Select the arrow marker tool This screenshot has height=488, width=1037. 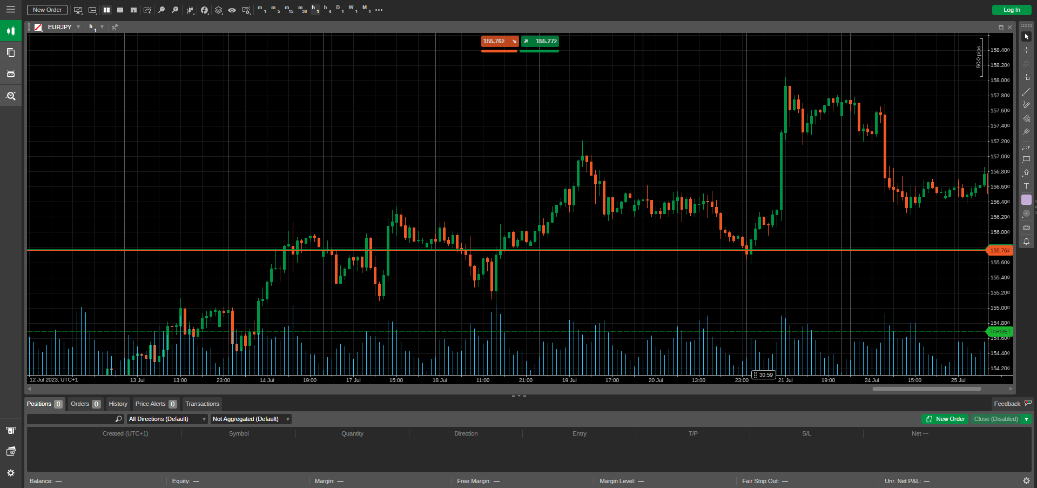(1026, 173)
